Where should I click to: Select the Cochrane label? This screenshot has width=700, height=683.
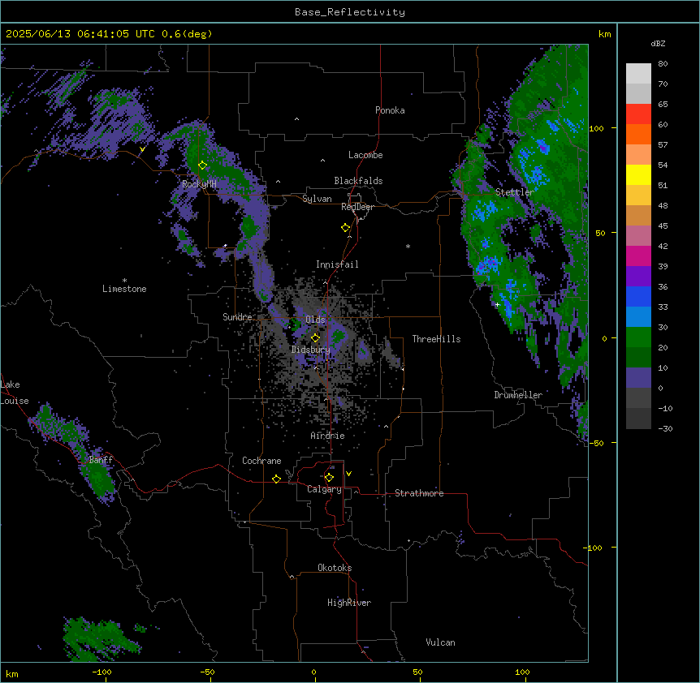click(261, 461)
